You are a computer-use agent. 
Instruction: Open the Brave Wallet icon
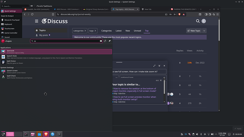pyautogui.click(x=210, y=14)
